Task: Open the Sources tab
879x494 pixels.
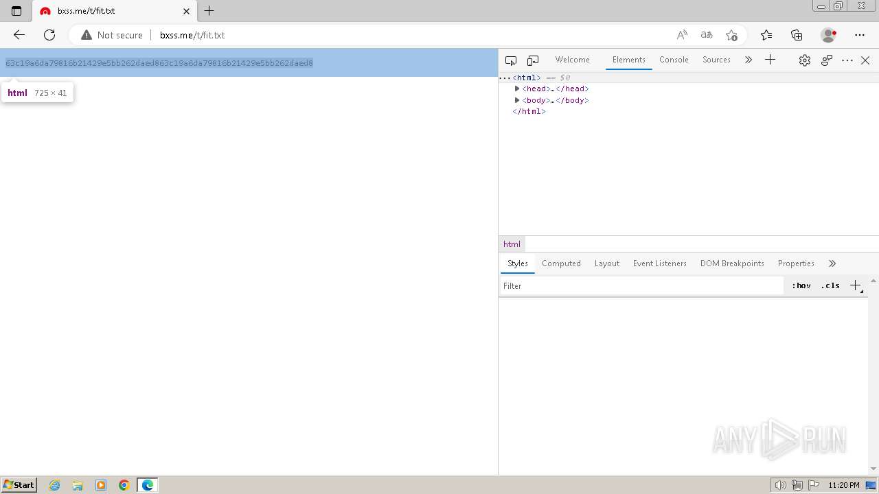Action: tap(716, 60)
